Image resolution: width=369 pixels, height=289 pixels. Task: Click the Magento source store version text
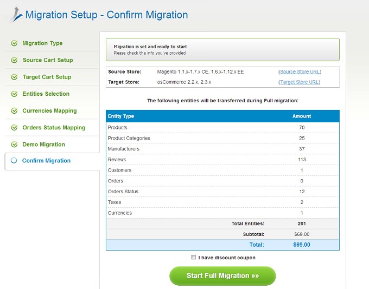tap(200, 72)
